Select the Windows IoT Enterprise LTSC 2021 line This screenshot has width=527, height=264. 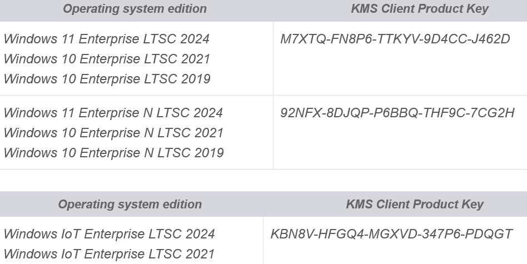tap(109, 254)
